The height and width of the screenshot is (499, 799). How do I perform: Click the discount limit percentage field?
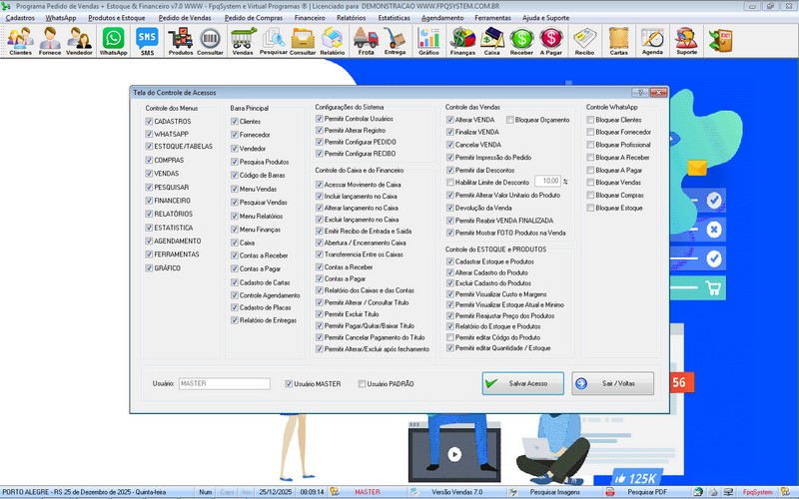click(x=547, y=182)
